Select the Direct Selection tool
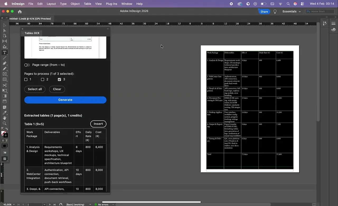The image size is (338, 206). [4, 31]
